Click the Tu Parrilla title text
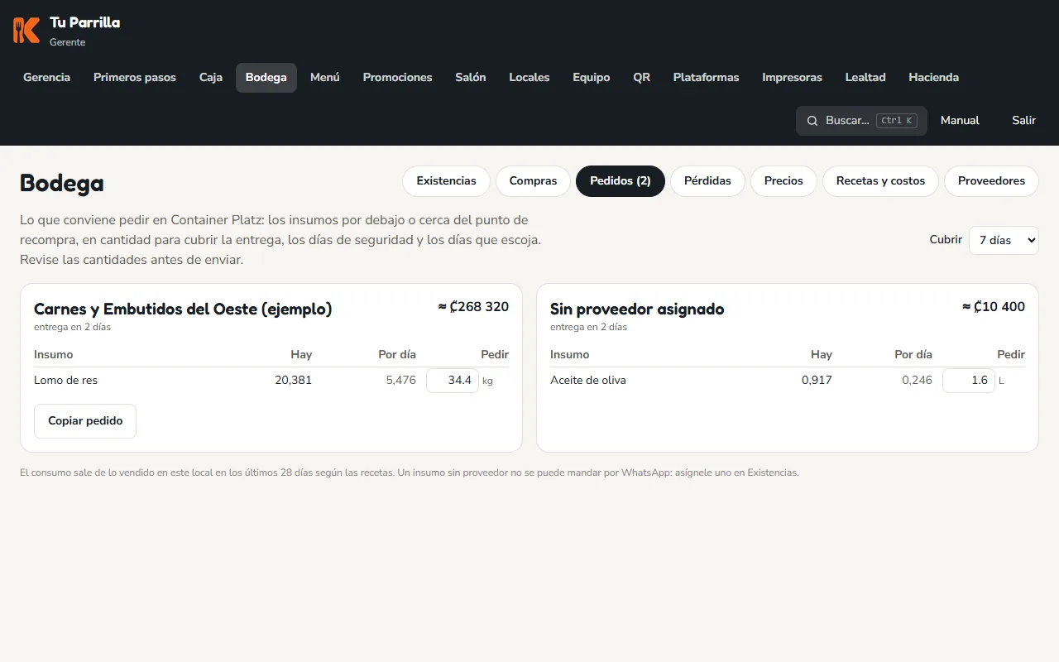This screenshot has width=1059, height=662. coord(85,22)
